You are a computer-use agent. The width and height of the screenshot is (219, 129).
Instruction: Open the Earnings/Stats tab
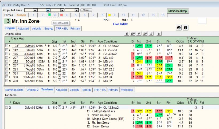pos(14,90)
